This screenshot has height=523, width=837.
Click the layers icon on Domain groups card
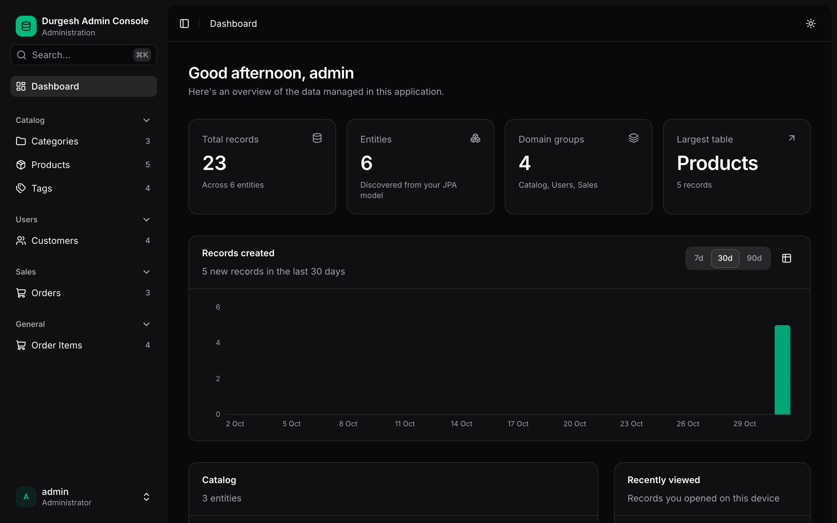tap(634, 138)
